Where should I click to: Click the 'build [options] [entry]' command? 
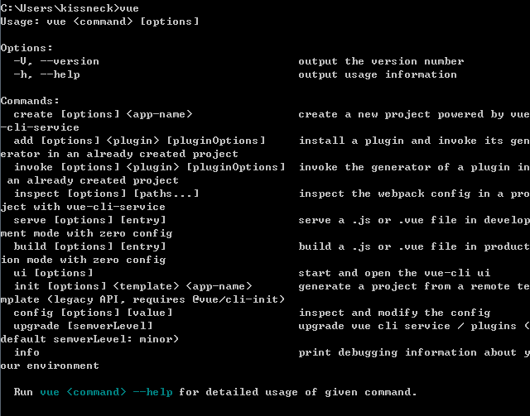tap(89, 246)
